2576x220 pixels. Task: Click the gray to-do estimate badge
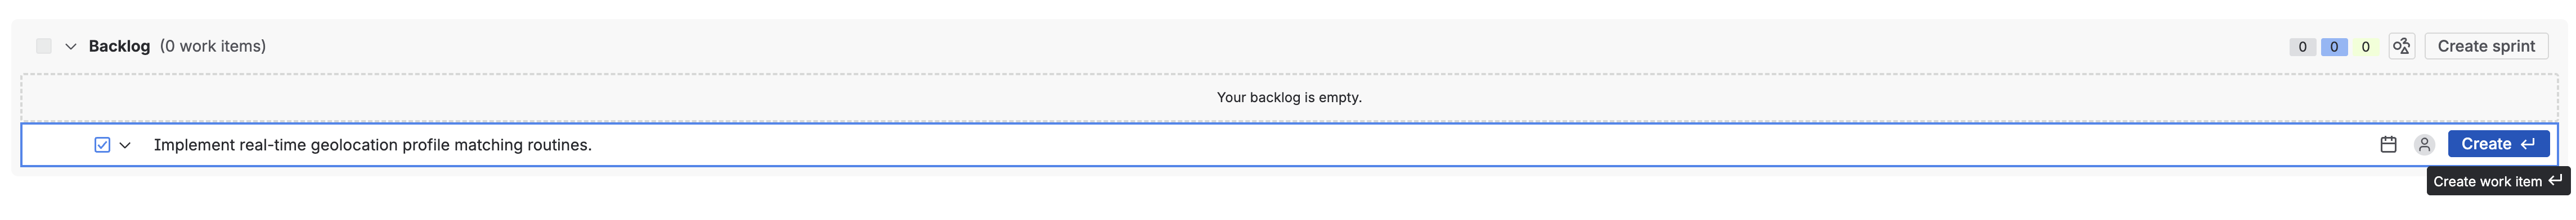tap(2302, 47)
